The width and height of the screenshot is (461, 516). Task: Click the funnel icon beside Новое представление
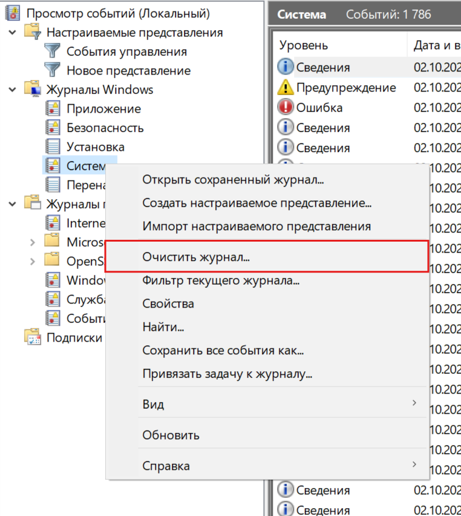click(53, 70)
